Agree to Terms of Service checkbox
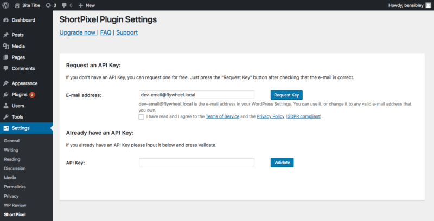Screen dimensions: 434x221 tap(141, 116)
